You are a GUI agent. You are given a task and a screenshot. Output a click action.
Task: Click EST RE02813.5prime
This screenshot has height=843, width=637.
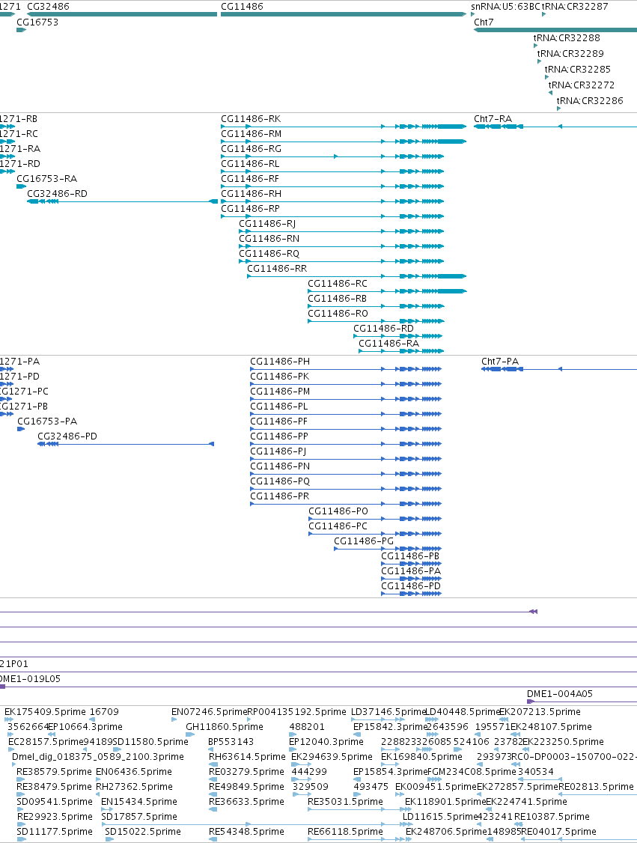click(598, 794)
